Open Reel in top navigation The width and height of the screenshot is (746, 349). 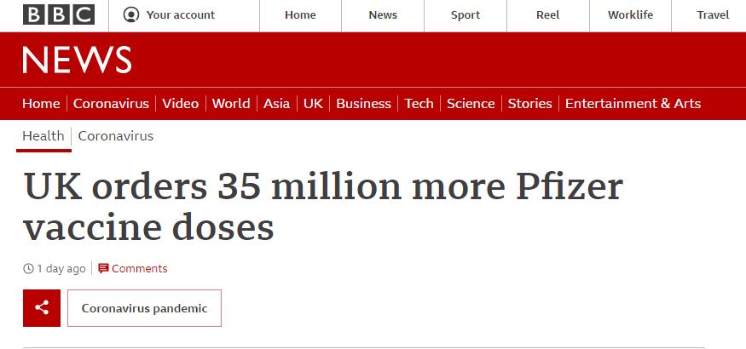click(x=547, y=15)
